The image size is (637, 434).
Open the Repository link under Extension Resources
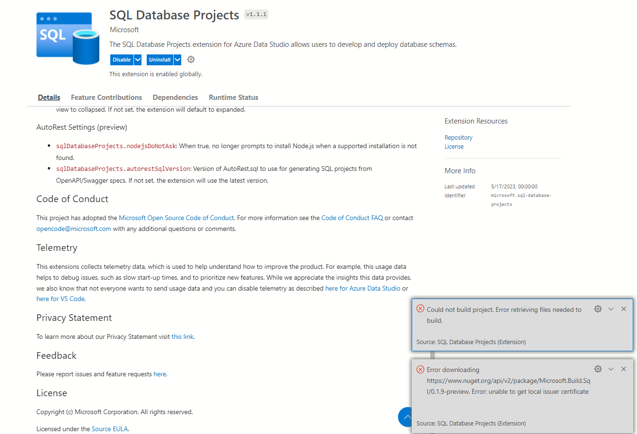[458, 137]
